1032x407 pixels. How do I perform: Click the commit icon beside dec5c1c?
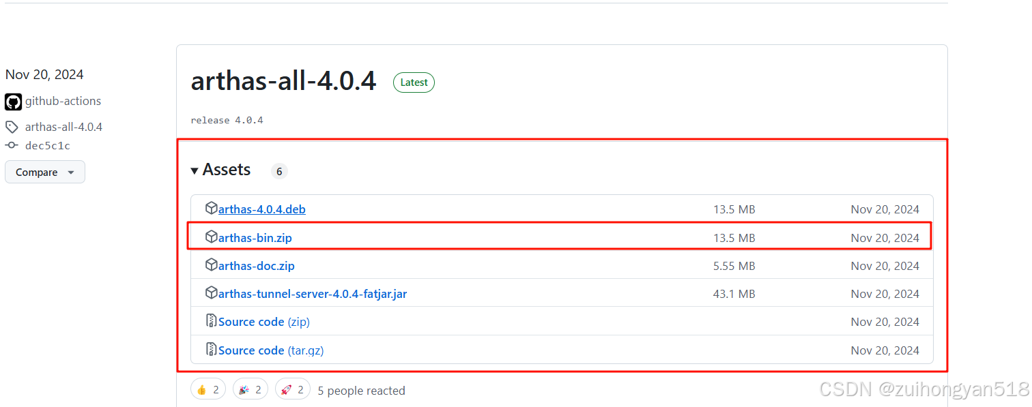tap(12, 145)
